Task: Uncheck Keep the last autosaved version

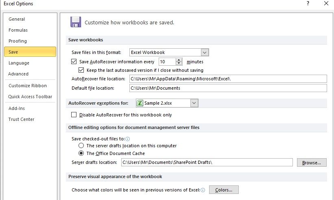Action: 81,70
